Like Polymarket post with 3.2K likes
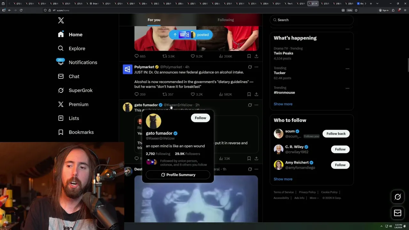This screenshot has width=409, height=230. [197, 94]
